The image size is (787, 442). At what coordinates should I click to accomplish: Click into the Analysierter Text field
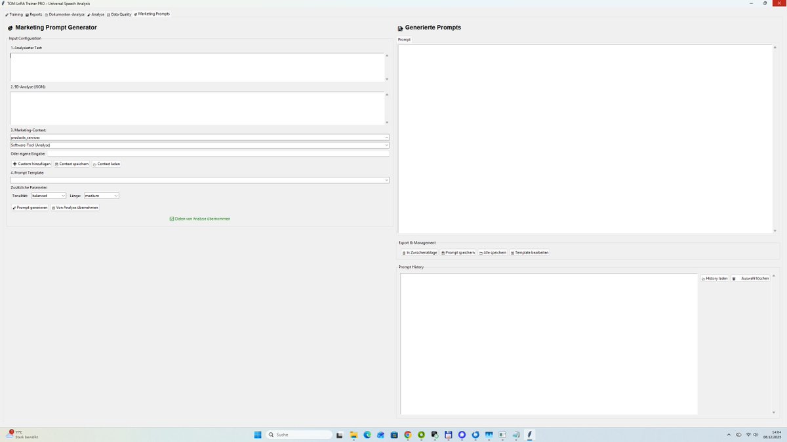pos(197,67)
